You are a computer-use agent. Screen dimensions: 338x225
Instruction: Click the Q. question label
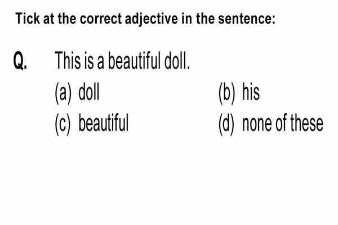pos(20,61)
